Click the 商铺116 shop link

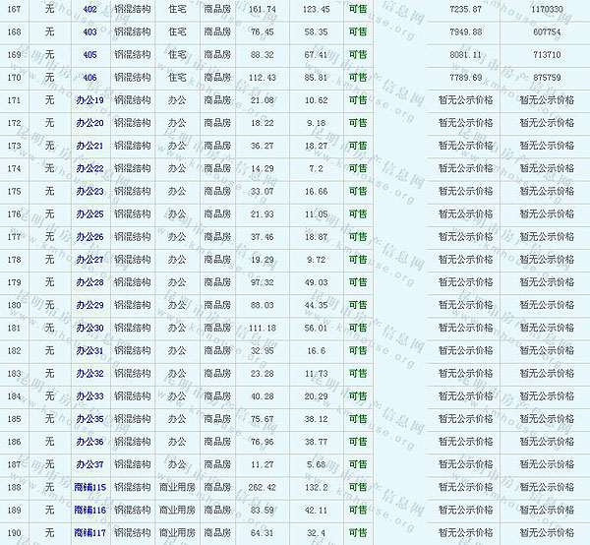[x=89, y=510]
